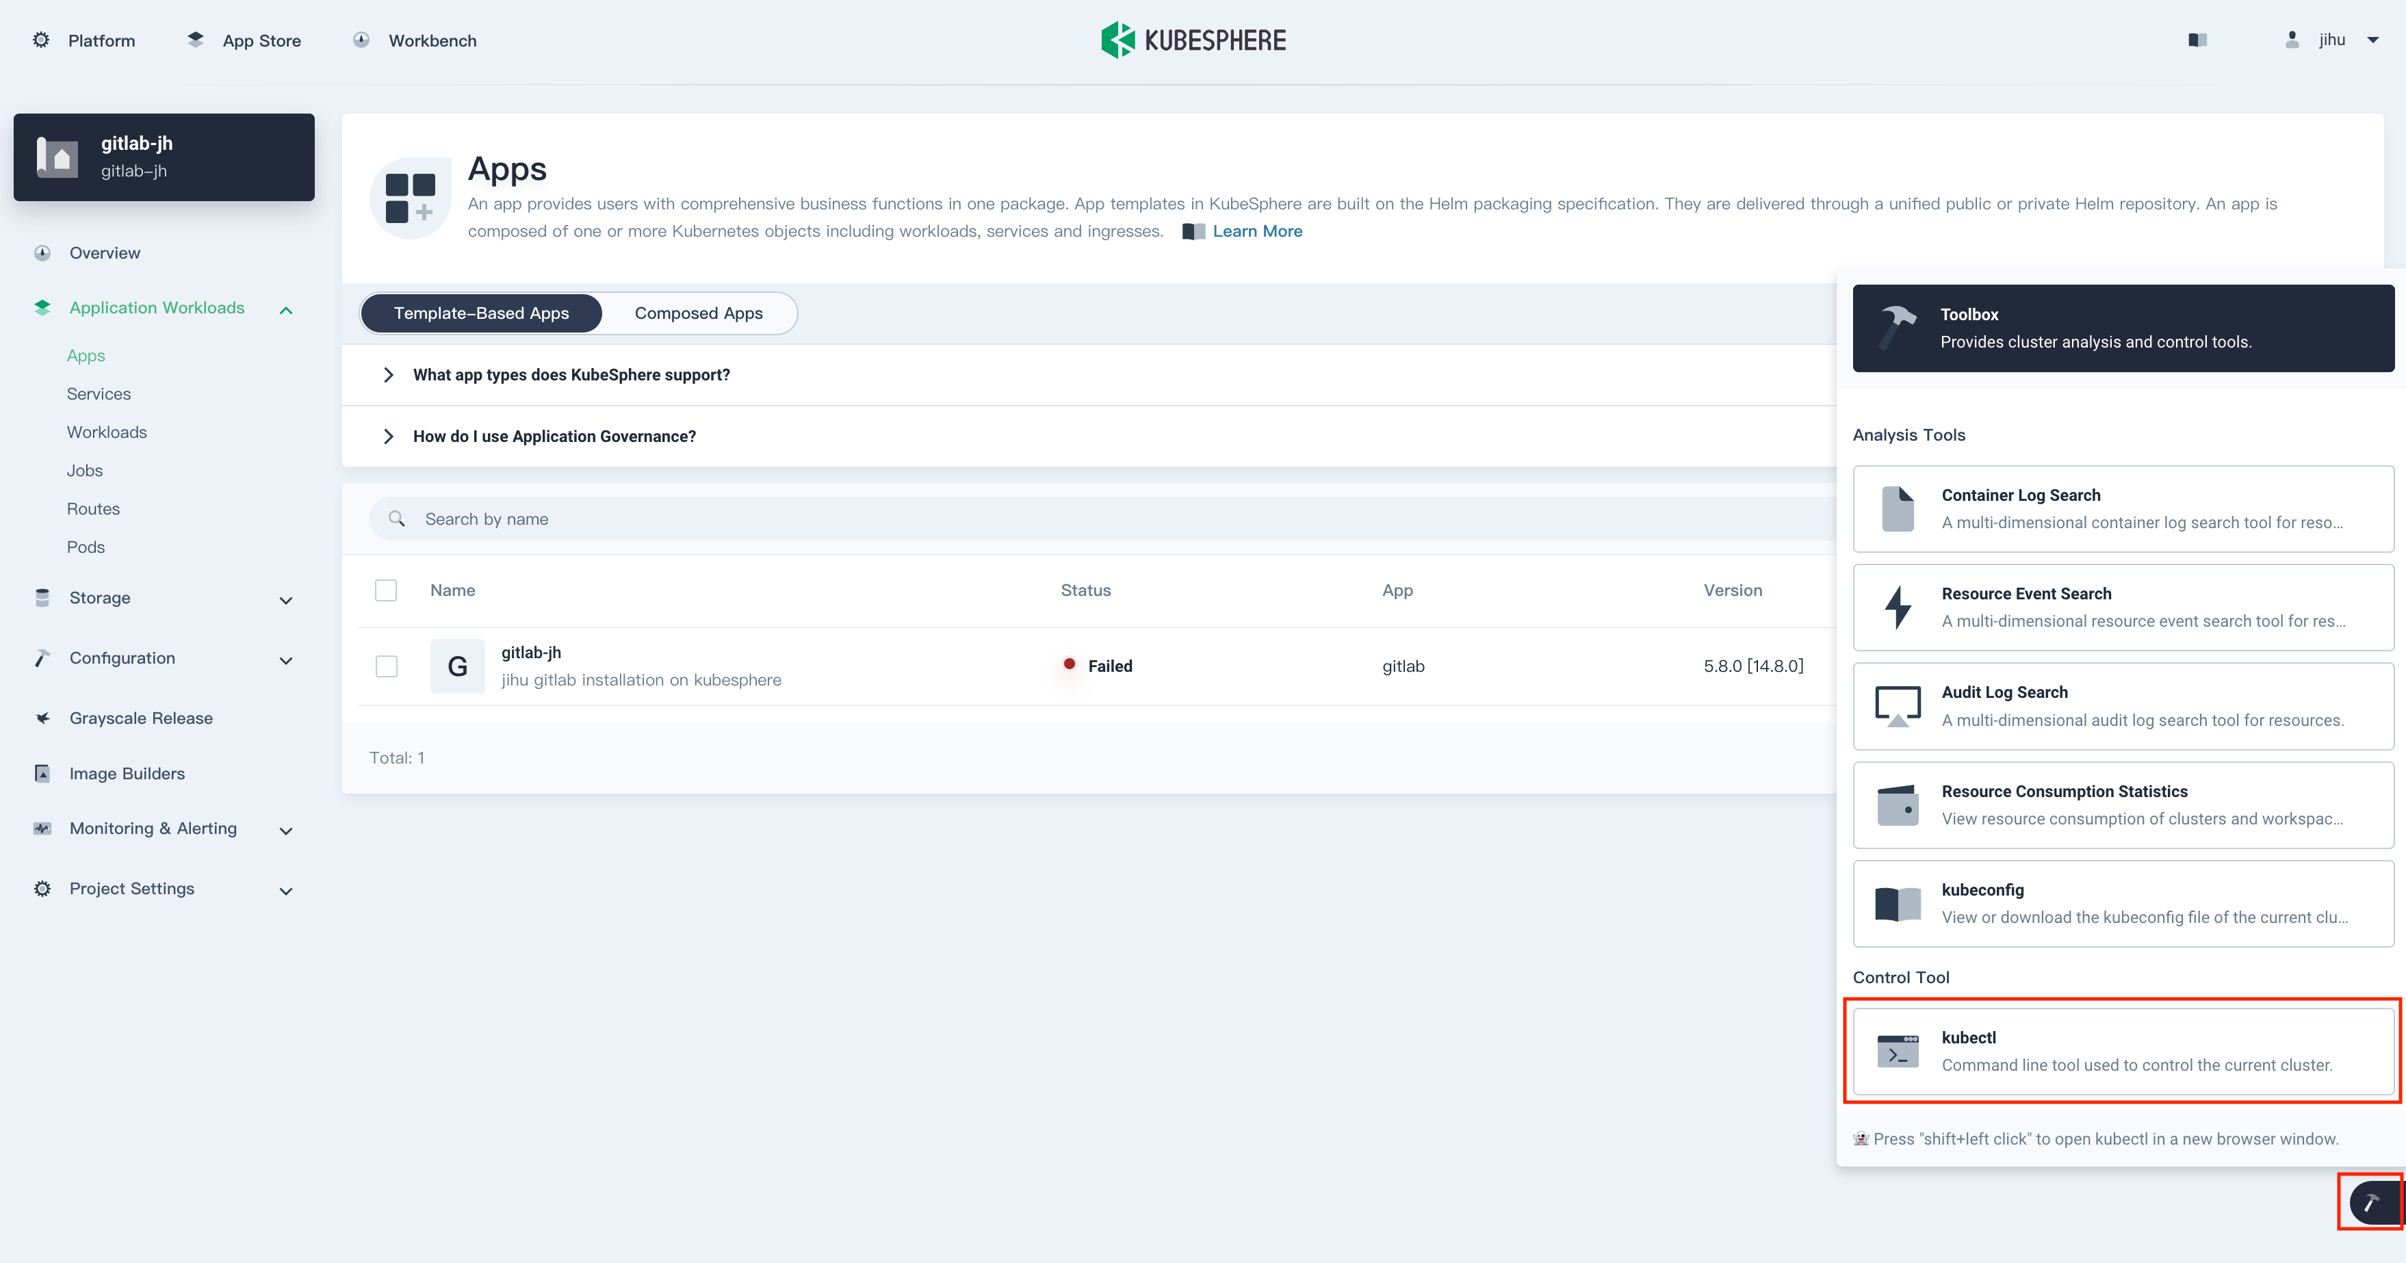Click the Resource Consumption Statistics wallet icon
The width and height of the screenshot is (2406, 1263).
click(1898, 805)
